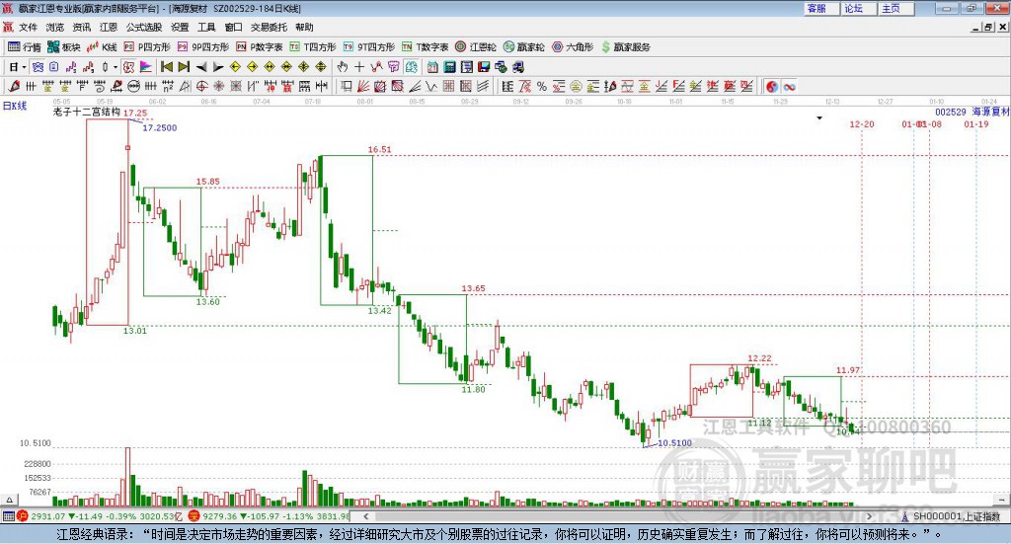Click the 客服 button
Image resolution: width=1011 pixels, height=544 pixels.
tap(820, 8)
